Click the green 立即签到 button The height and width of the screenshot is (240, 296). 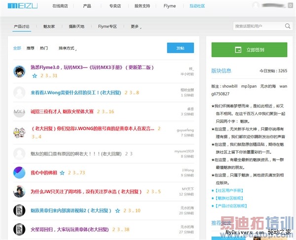(249, 50)
